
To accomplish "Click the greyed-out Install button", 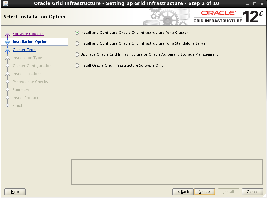I will [228, 192].
